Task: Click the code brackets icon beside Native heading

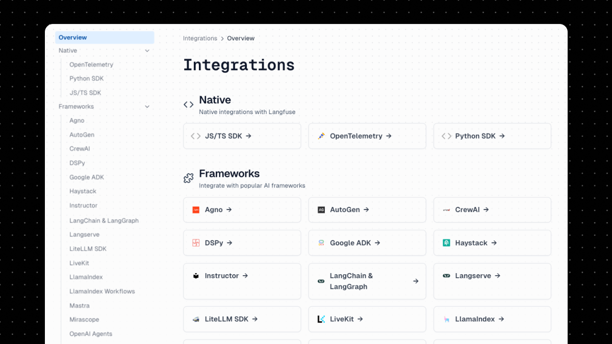Action: [x=188, y=104]
